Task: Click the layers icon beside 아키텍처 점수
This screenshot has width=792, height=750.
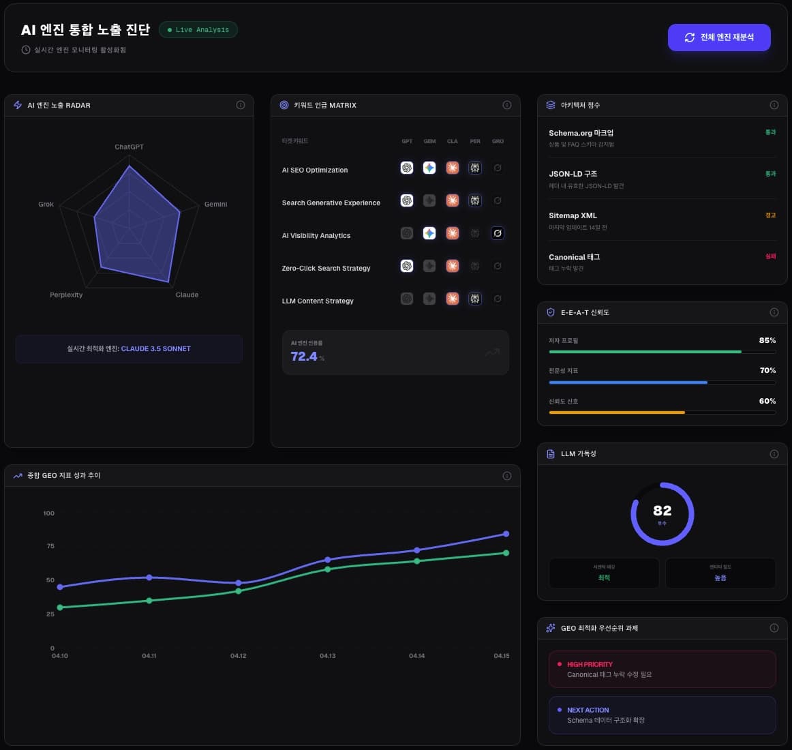Action: (x=551, y=105)
